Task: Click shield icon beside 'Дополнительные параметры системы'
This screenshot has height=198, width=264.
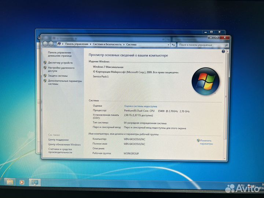Action: pyautogui.click(x=45, y=81)
